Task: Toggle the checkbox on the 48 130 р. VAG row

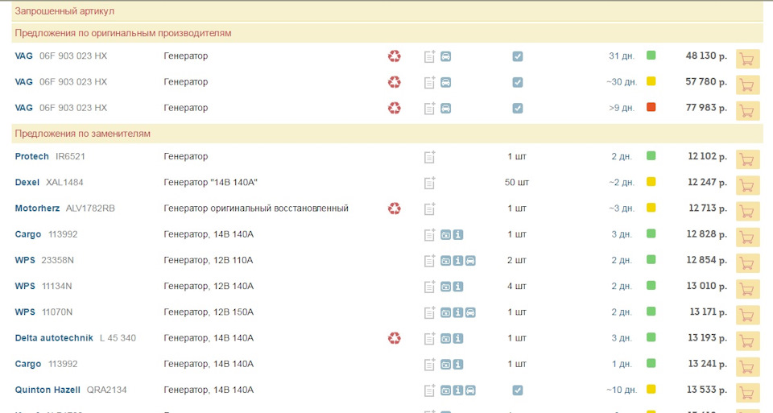Action: (517, 56)
